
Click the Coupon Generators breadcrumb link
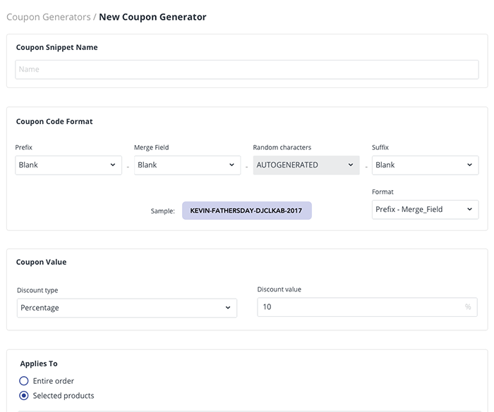[47, 17]
